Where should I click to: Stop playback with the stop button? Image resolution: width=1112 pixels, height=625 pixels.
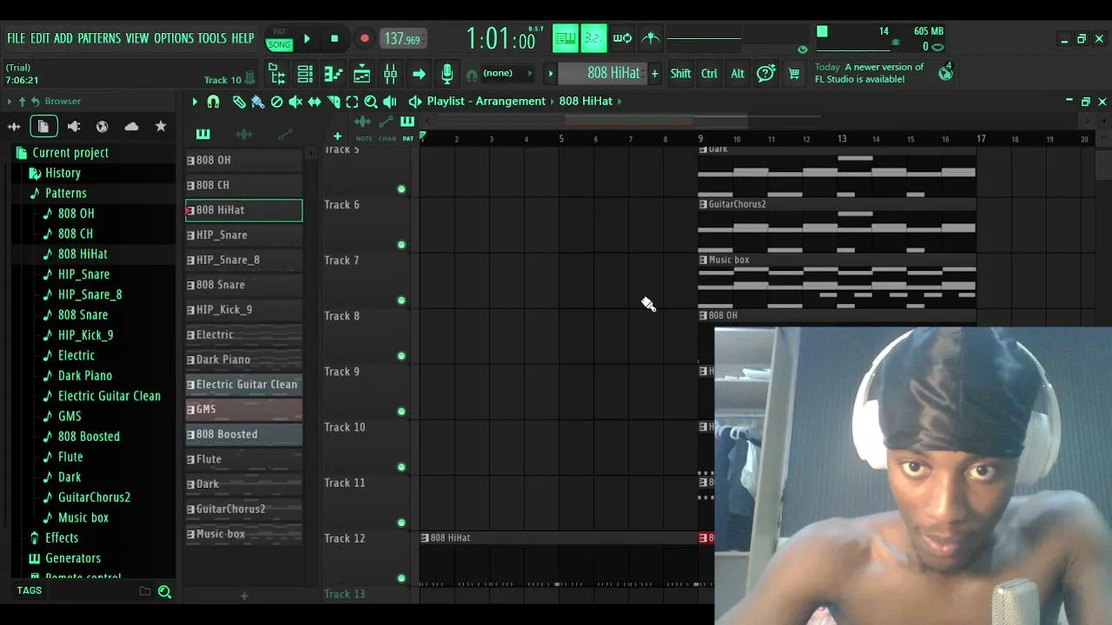pos(334,38)
